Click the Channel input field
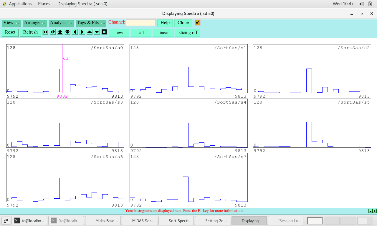This screenshot has width=377, height=226. [141, 23]
